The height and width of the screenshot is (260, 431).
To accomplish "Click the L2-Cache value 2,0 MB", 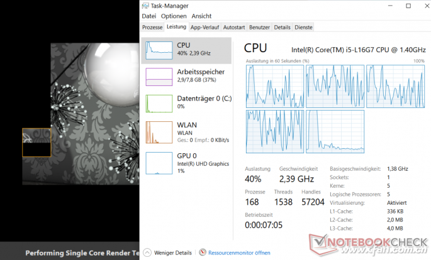I will (395, 220).
